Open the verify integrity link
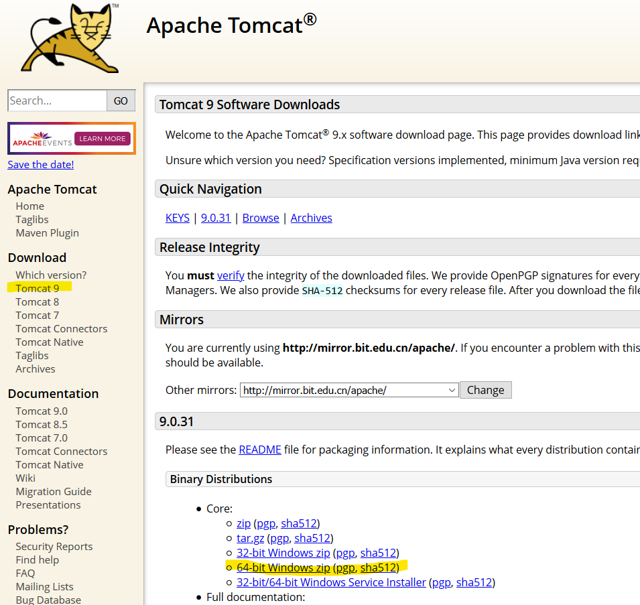640x605 pixels. click(x=231, y=276)
